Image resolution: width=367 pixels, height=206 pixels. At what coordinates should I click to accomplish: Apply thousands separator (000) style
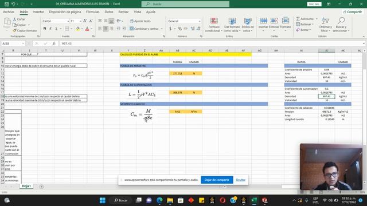click(x=186, y=29)
